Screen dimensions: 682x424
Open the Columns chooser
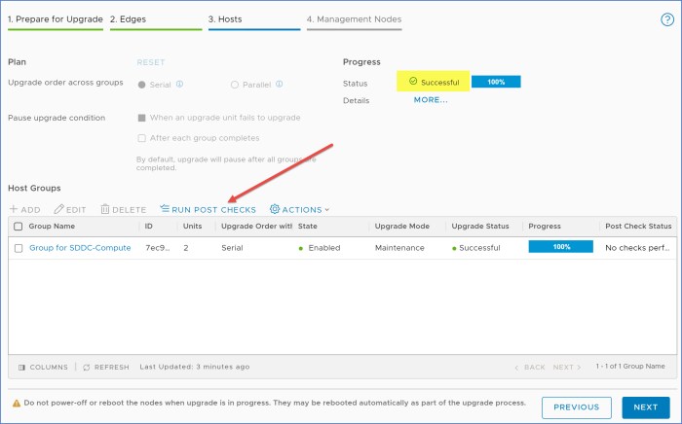[23, 367]
